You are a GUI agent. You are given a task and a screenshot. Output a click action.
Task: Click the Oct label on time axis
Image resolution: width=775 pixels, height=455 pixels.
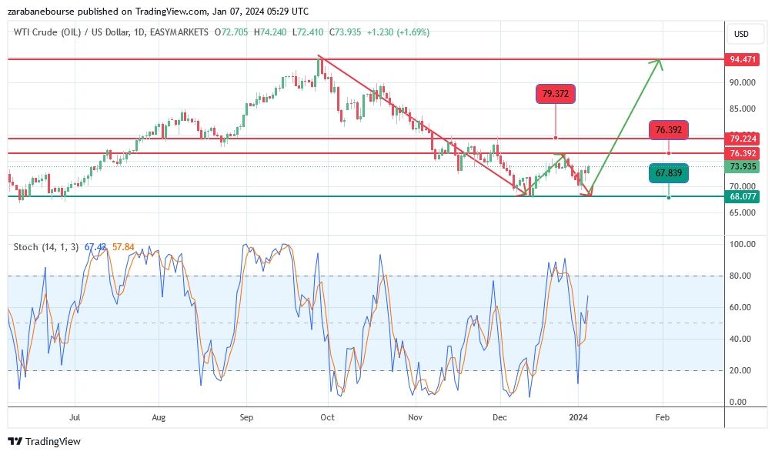(328, 417)
